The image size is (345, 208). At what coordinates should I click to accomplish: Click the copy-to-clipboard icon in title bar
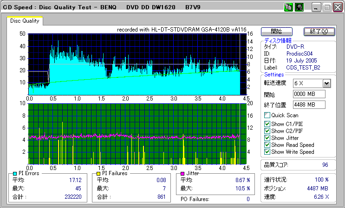click(x=288, y=7)
